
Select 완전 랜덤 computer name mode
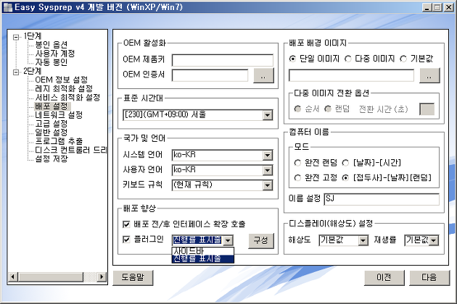[297, 163]
